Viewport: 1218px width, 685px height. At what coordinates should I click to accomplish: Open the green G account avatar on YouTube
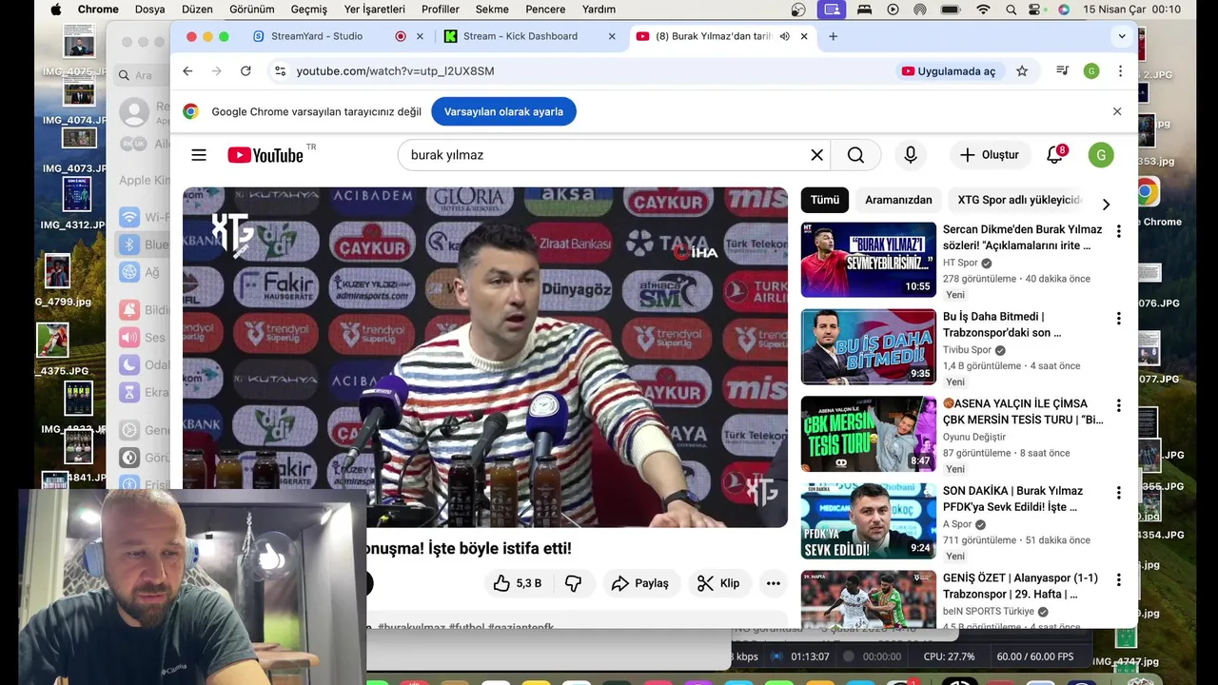(x=1101, y=155)
